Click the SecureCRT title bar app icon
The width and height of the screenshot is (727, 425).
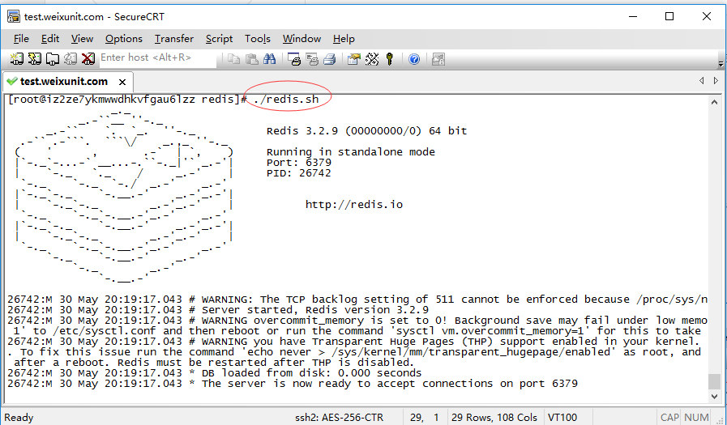[14, 17]
